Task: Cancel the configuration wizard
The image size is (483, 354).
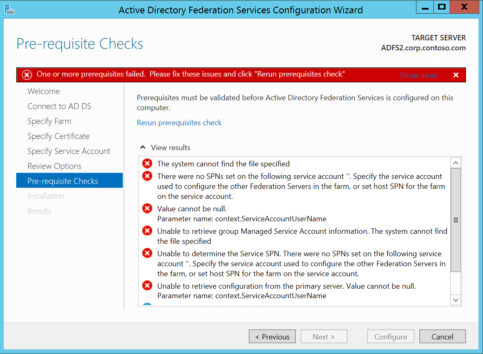Action: click(x=442, y=337)
